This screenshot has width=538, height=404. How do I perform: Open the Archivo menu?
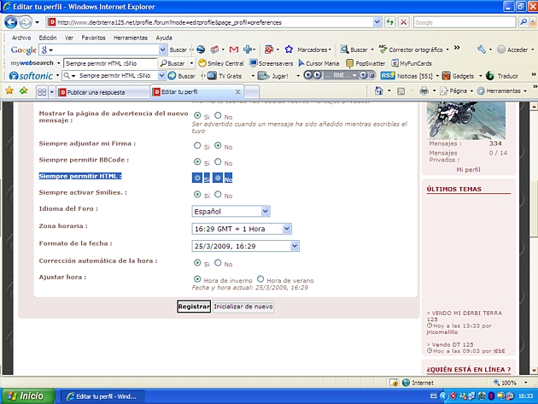(21, 38)
